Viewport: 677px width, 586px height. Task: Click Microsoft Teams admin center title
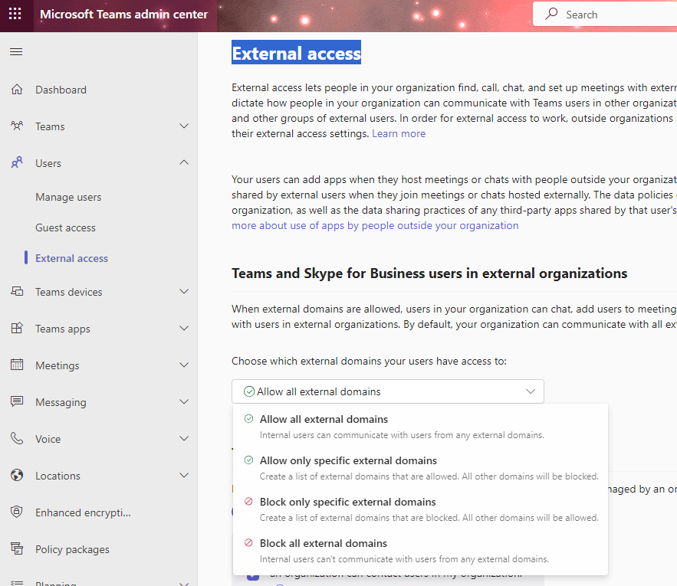point(124,15)
